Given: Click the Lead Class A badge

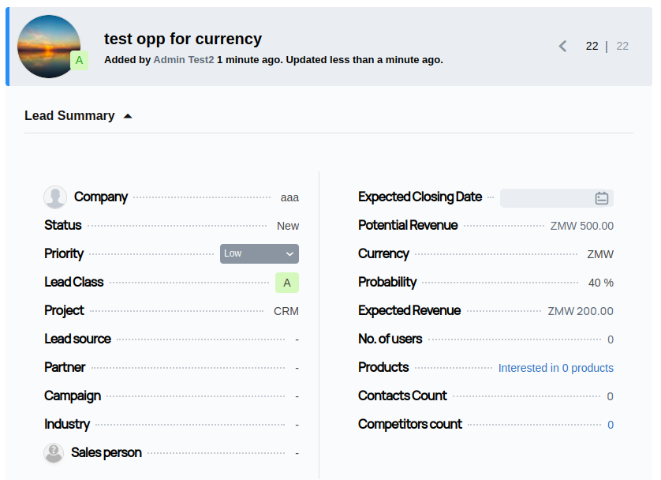Looking at the screenshot, I should [287, 283].
